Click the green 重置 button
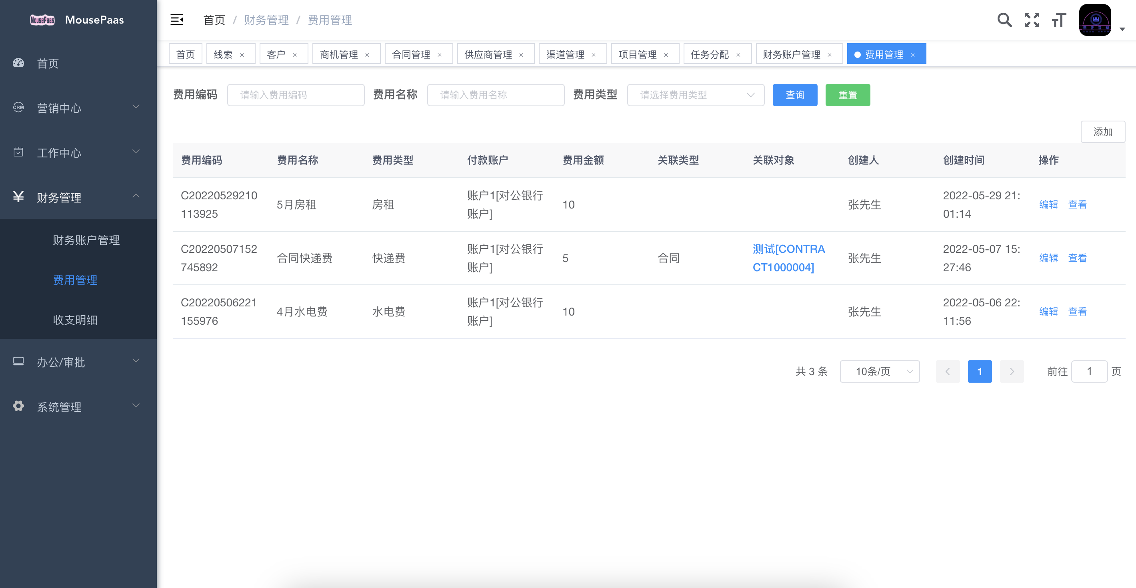The height and width of the screenshot is (588, 1136). coord(848,95)
